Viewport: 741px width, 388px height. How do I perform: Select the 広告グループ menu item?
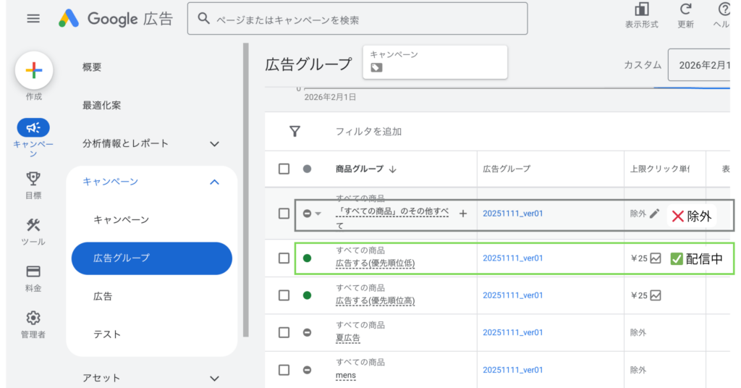pos(152,258)
